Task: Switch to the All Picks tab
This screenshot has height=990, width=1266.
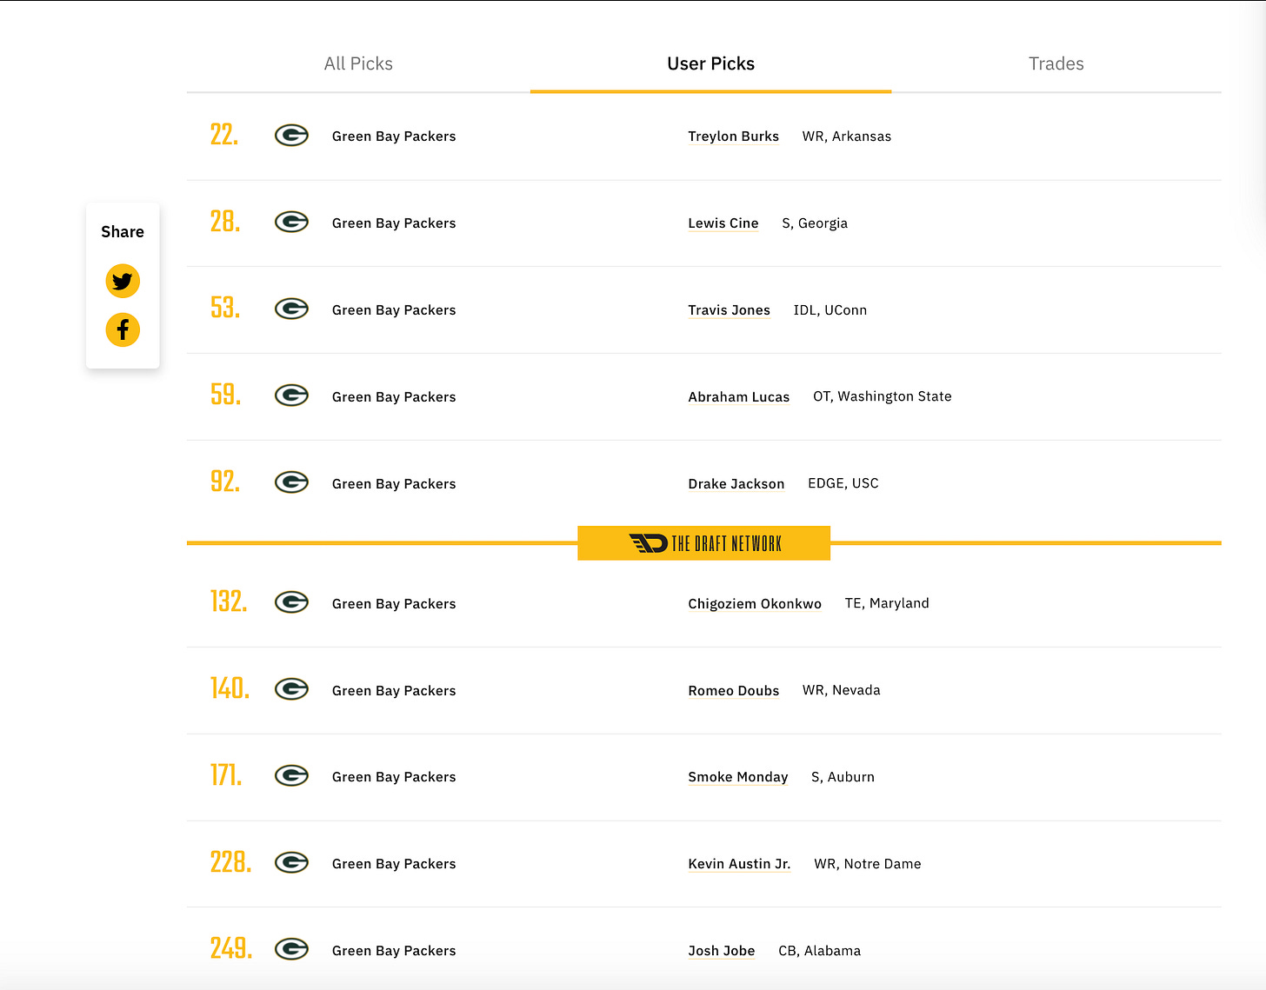Action: click(358, 63)
